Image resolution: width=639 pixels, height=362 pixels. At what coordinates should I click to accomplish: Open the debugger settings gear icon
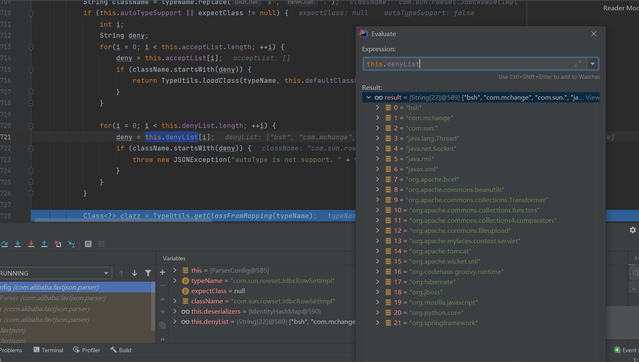[x=633, y=230]
